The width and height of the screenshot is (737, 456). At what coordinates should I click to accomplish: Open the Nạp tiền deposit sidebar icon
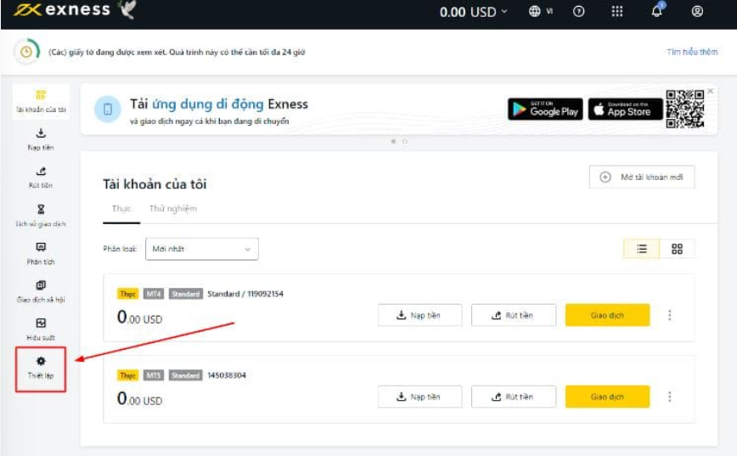[x=41, y=133]
